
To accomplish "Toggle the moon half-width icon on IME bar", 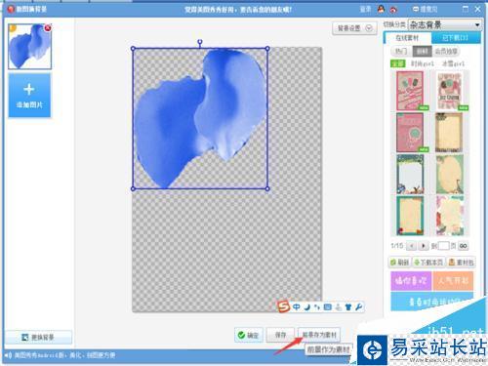I will pyautogui.click(x=307, y=306).
